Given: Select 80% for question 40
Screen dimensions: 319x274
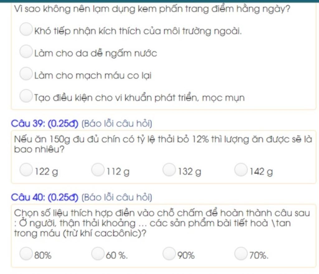Looking at the screenshot, I should 26,253.
